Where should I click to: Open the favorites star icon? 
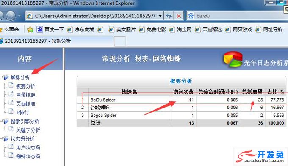[1, 29]
